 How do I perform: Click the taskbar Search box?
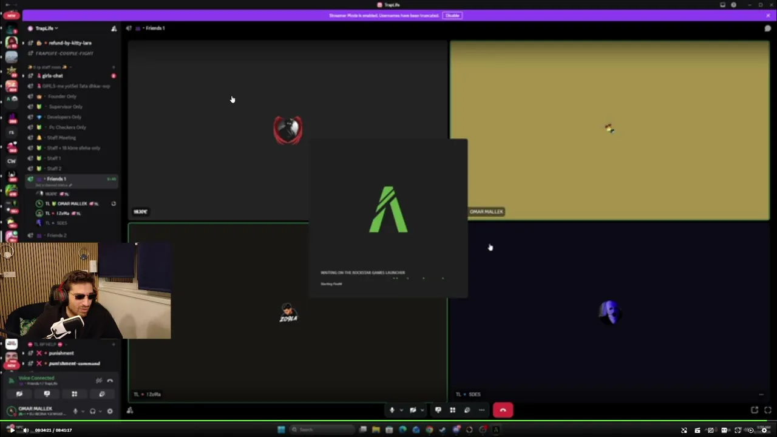pyautogui.click(x=321, y=430)
